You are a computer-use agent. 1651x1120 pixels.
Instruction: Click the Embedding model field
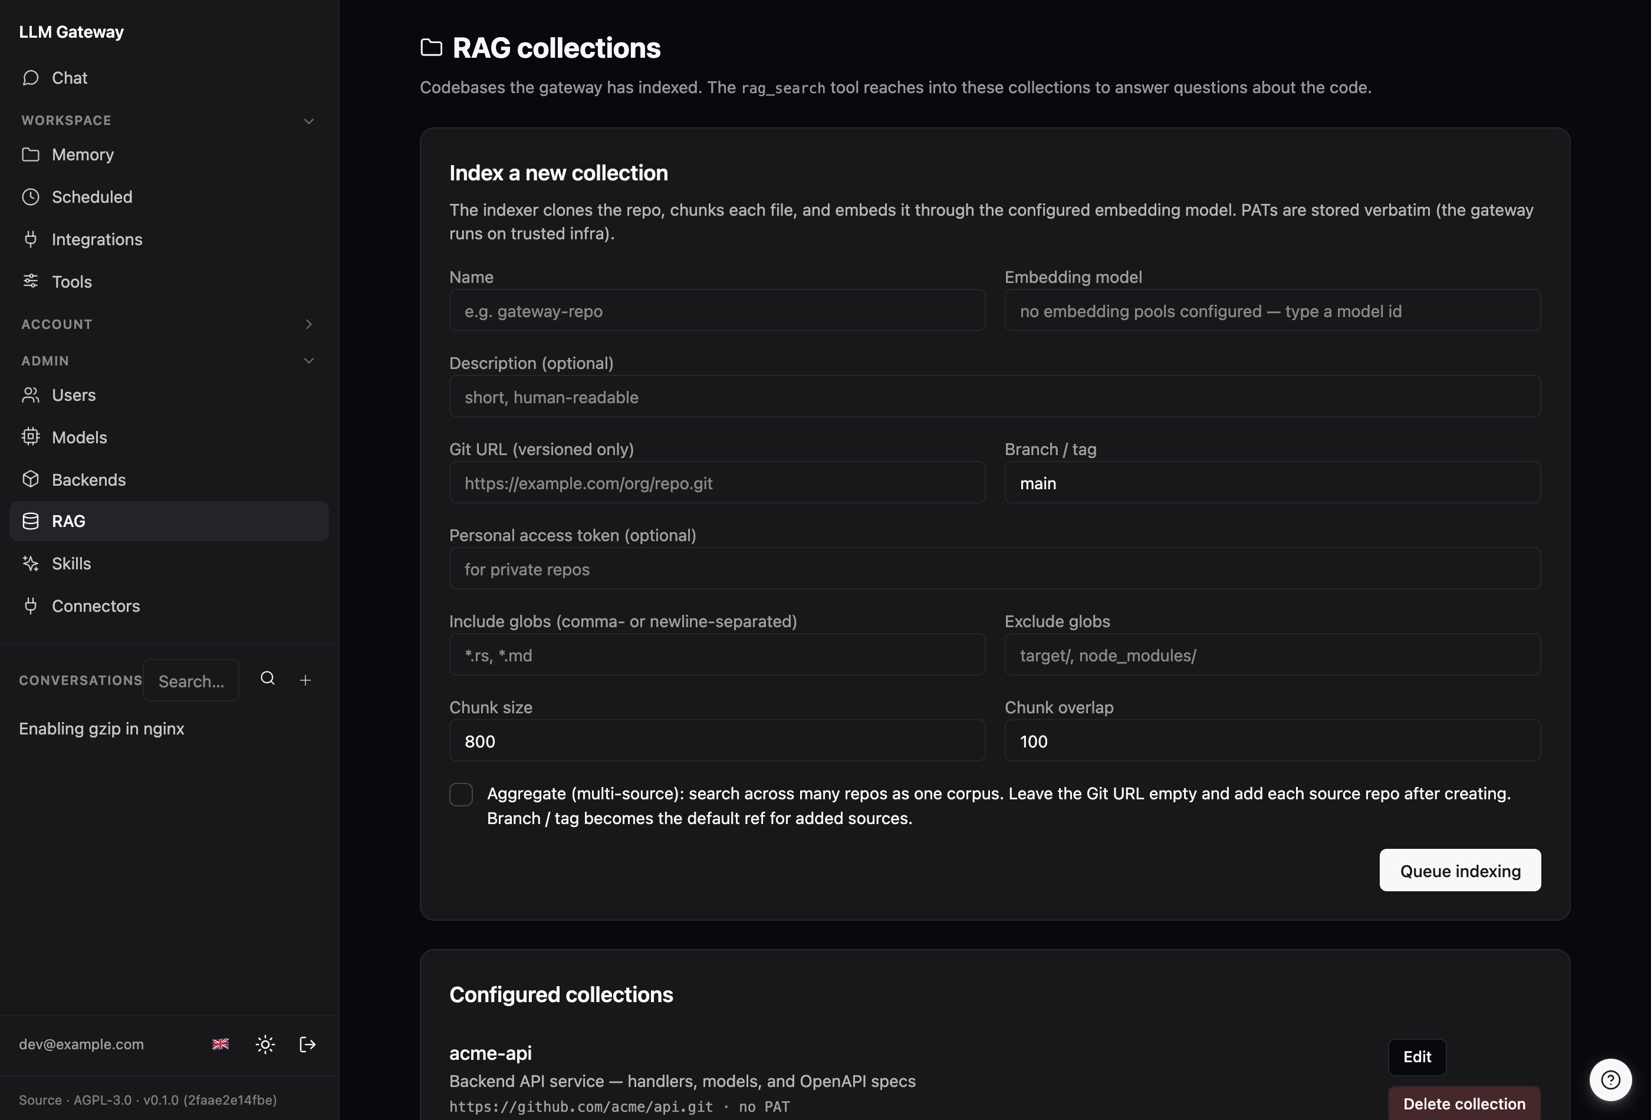coord(1272,311)
